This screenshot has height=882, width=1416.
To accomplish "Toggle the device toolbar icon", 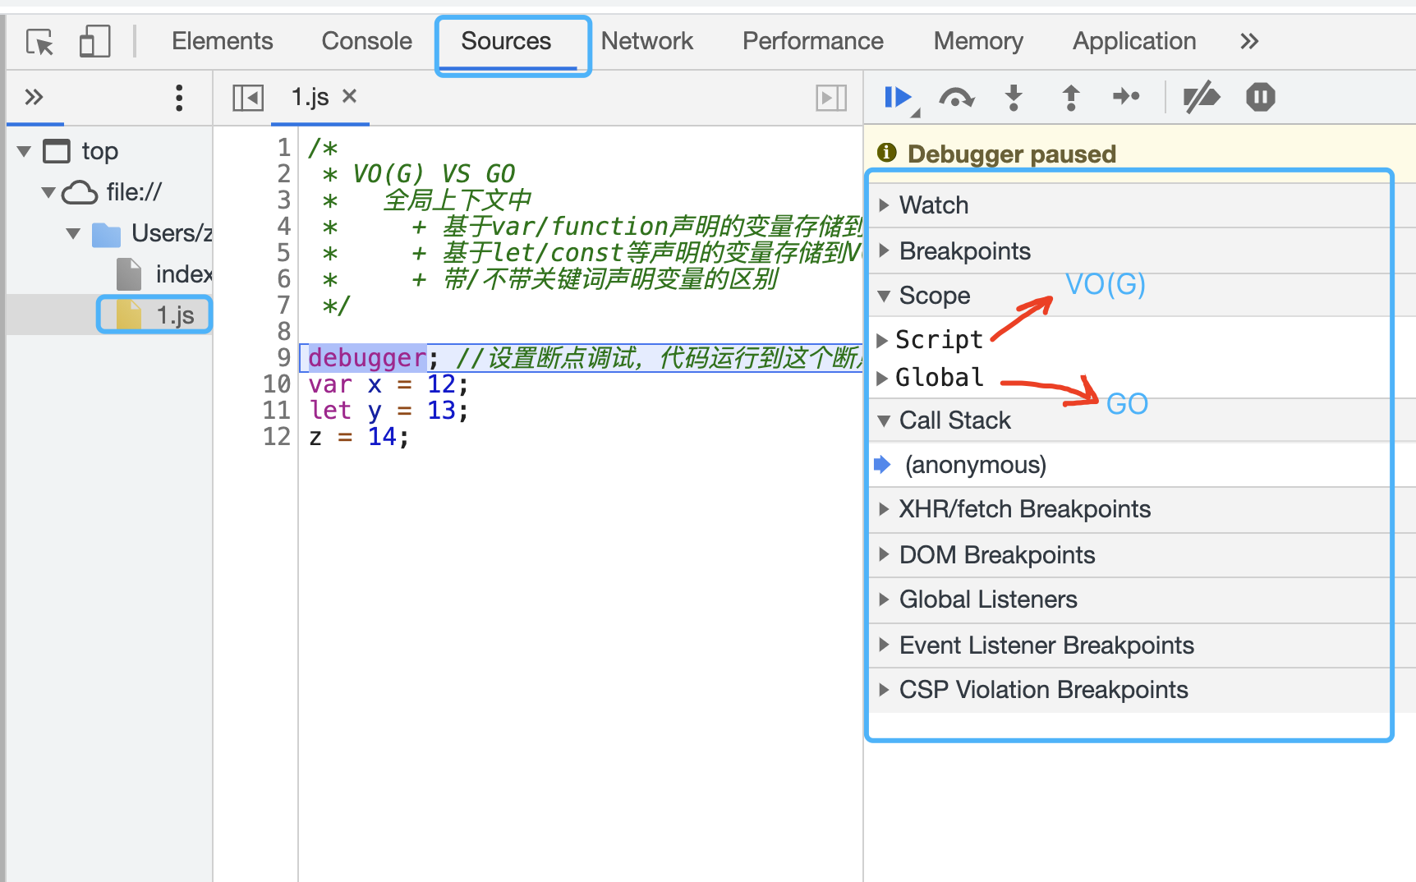I will [x=94, y=41].
